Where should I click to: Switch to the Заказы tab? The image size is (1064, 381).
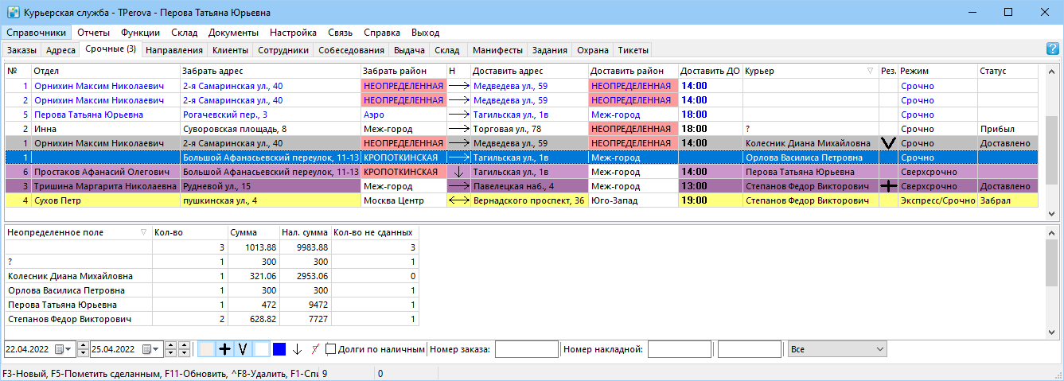pos(21,50)
